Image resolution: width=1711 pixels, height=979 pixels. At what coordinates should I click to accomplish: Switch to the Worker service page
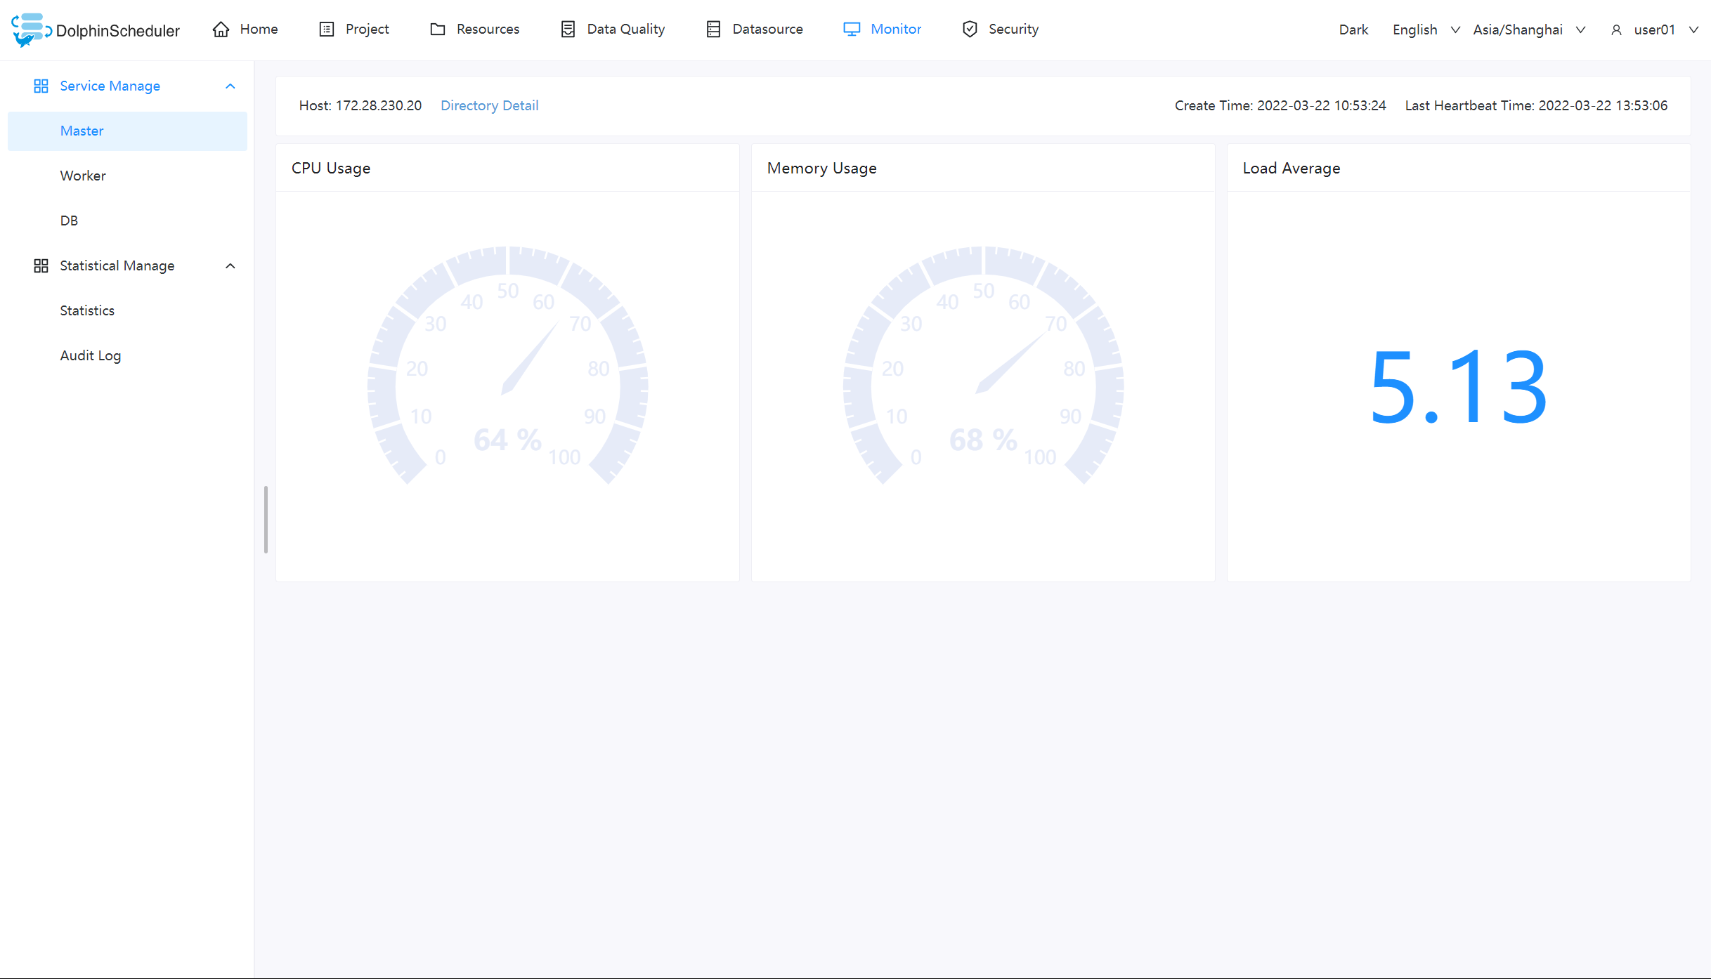tap(82, 175)
